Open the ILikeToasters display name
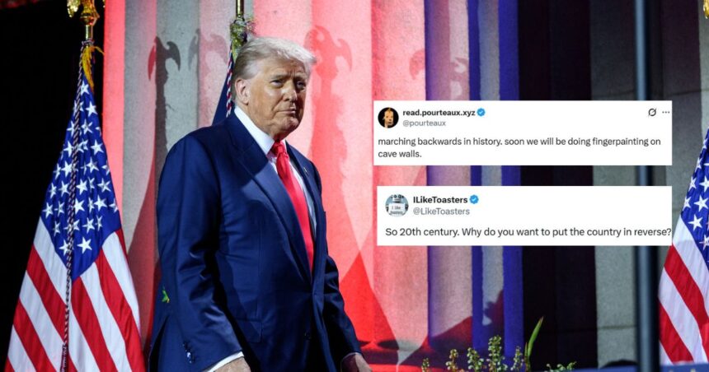The height and width of the screenshot is (372, 709). 440,199
